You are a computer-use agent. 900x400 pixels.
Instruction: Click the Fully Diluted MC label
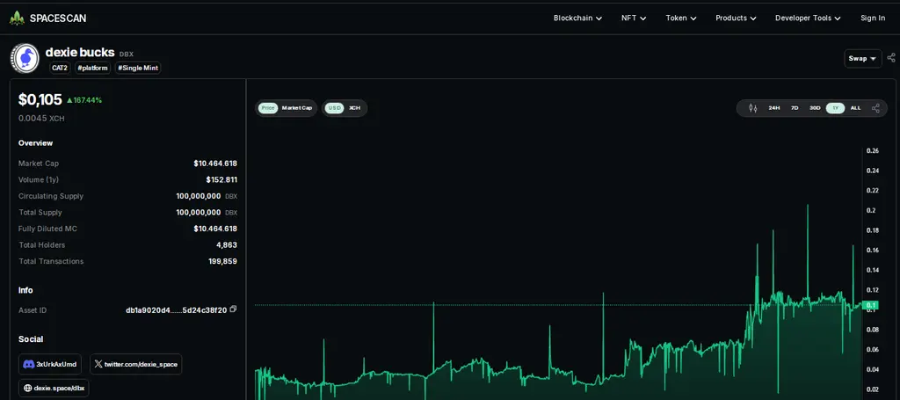pyautogui.click(x=47, y=229)
